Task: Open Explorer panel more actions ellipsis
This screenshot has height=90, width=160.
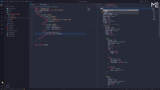Action: click(x=27, y=4)
